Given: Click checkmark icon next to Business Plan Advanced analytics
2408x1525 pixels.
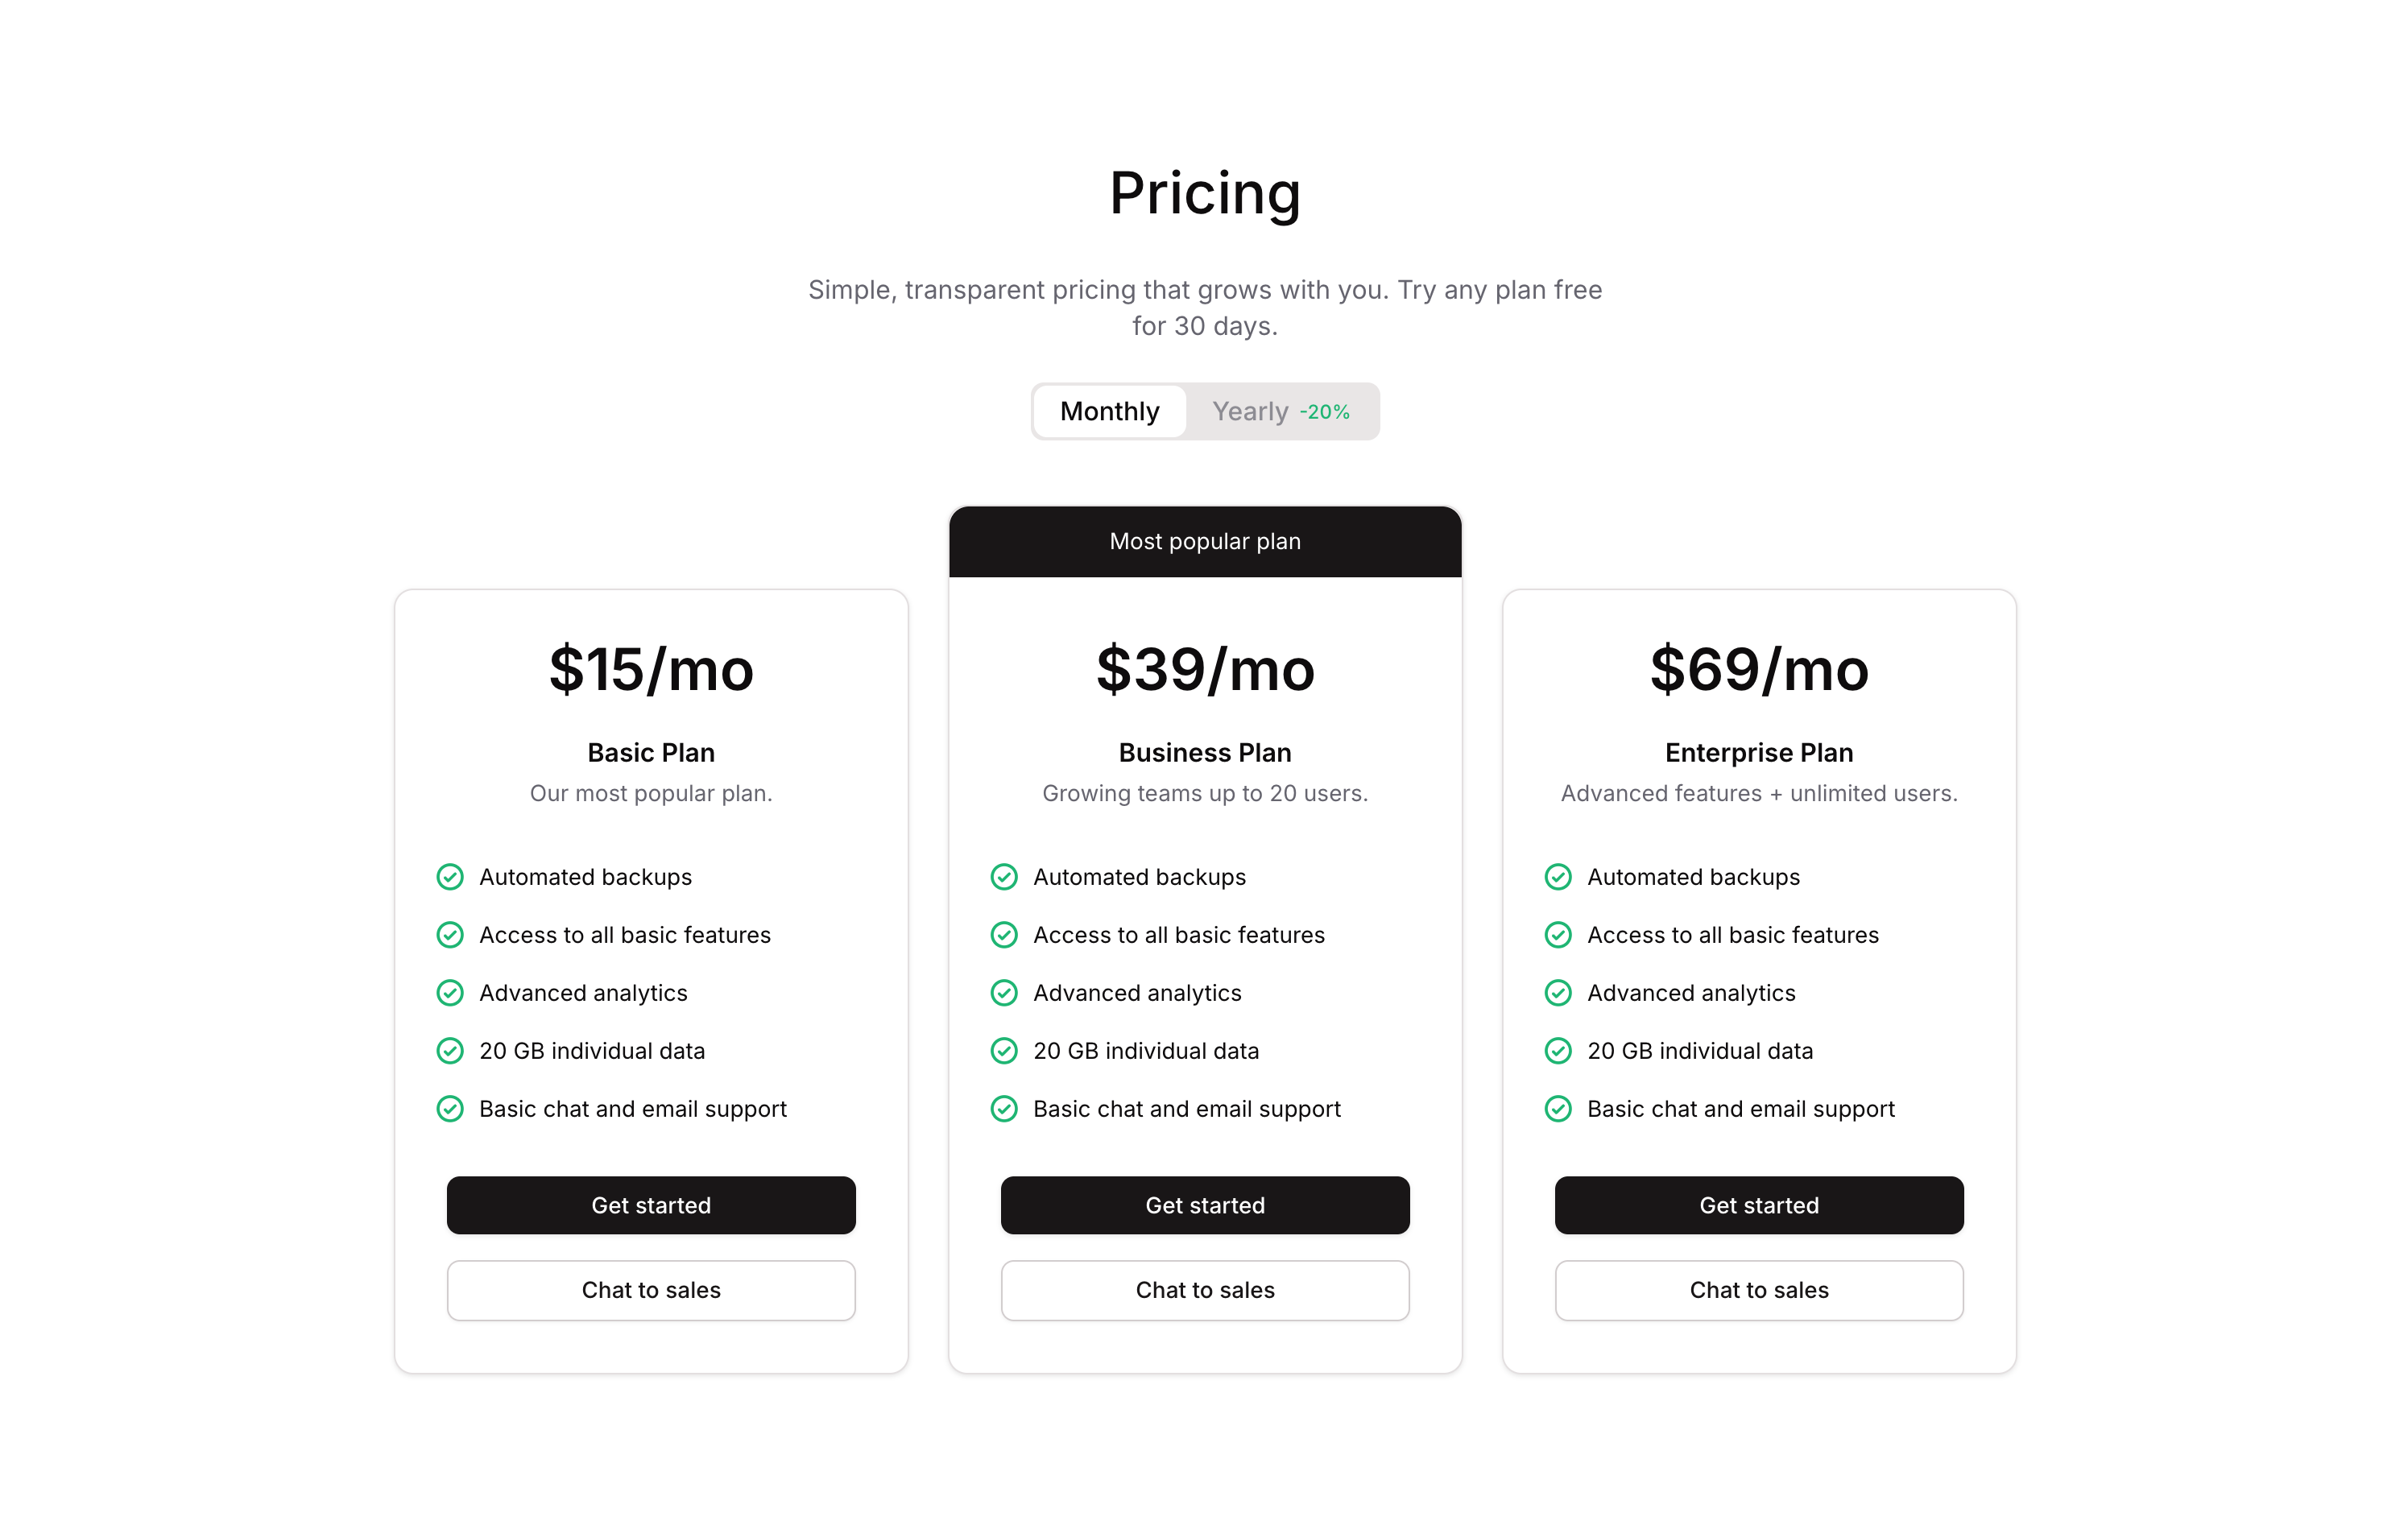Looking at the screenshot, I should click(1004, 993).
